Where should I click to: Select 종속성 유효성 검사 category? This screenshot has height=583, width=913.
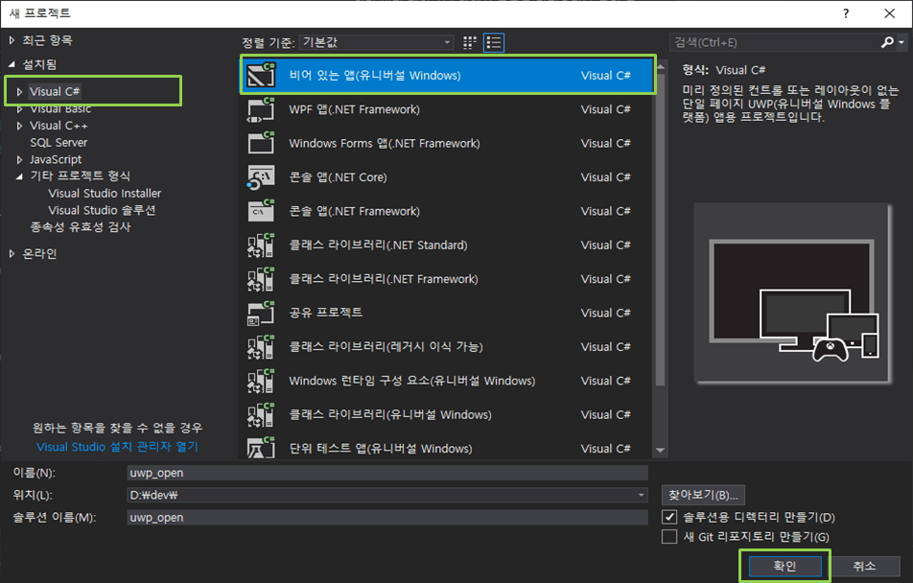81,226
